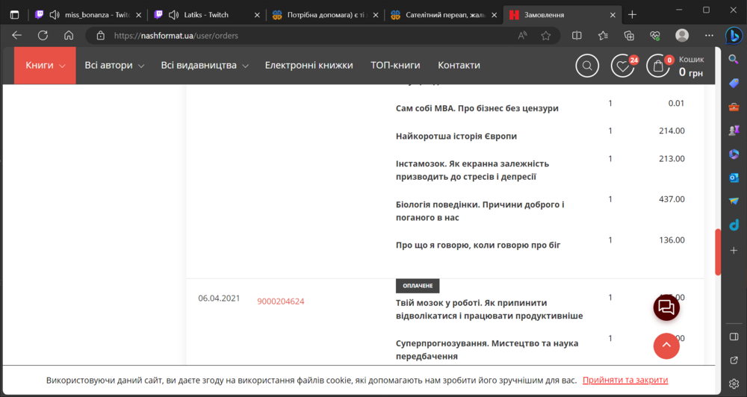Open book Сам собі MBA

pos(477,108)
